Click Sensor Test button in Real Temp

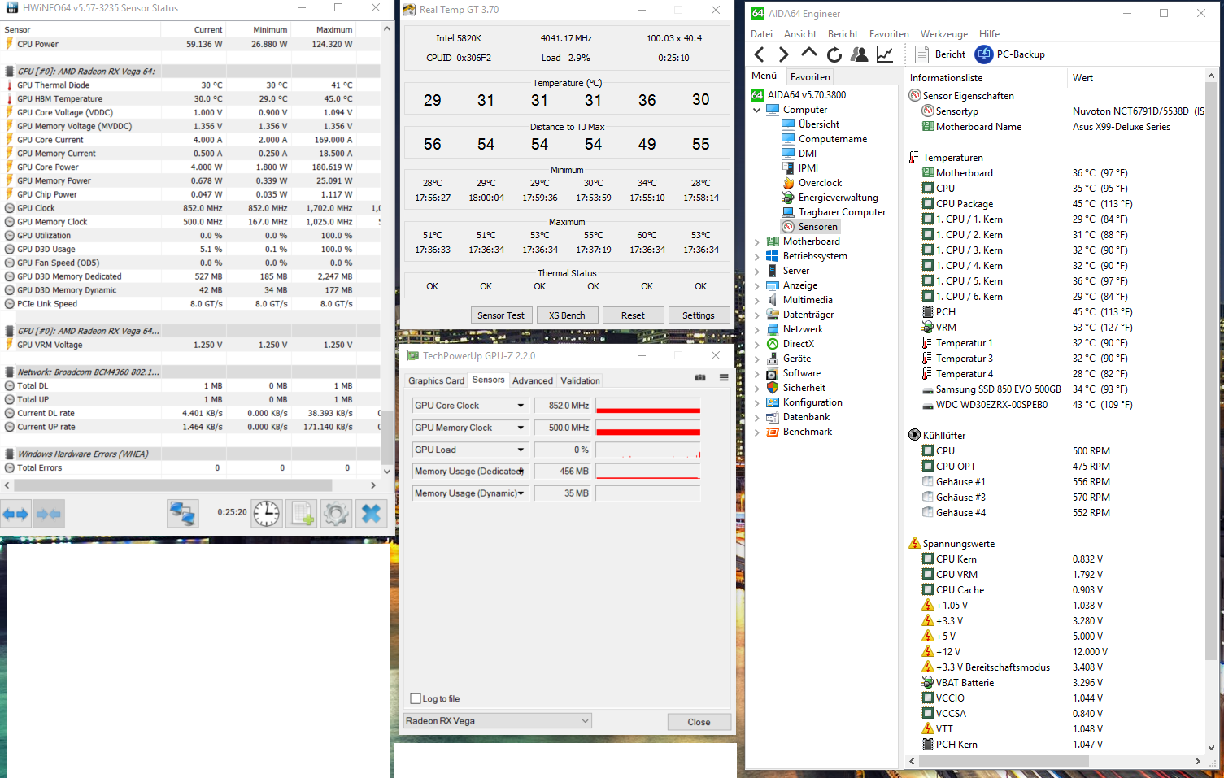coord(501,315)
